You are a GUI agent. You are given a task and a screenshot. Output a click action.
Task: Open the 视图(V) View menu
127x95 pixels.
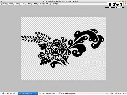(42, 4)
